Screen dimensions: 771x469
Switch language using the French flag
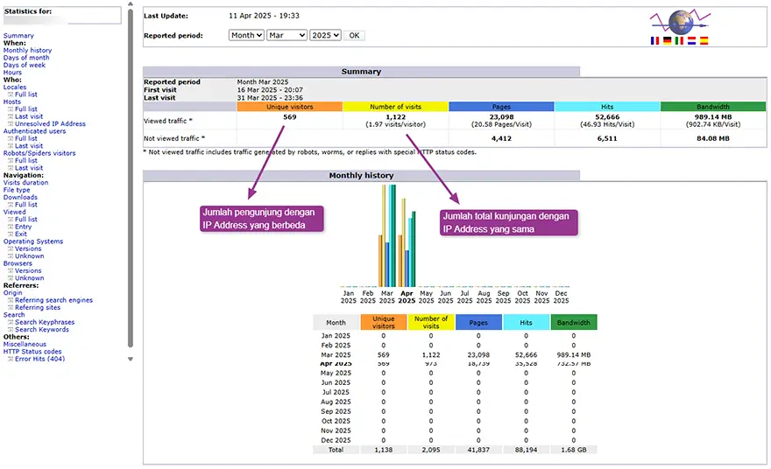point(654,41)
